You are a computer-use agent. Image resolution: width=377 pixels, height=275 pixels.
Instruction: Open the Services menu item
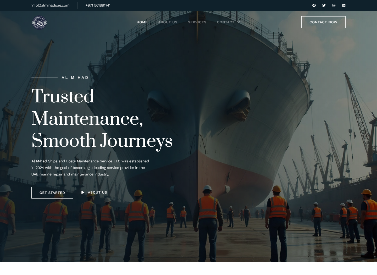197,22
